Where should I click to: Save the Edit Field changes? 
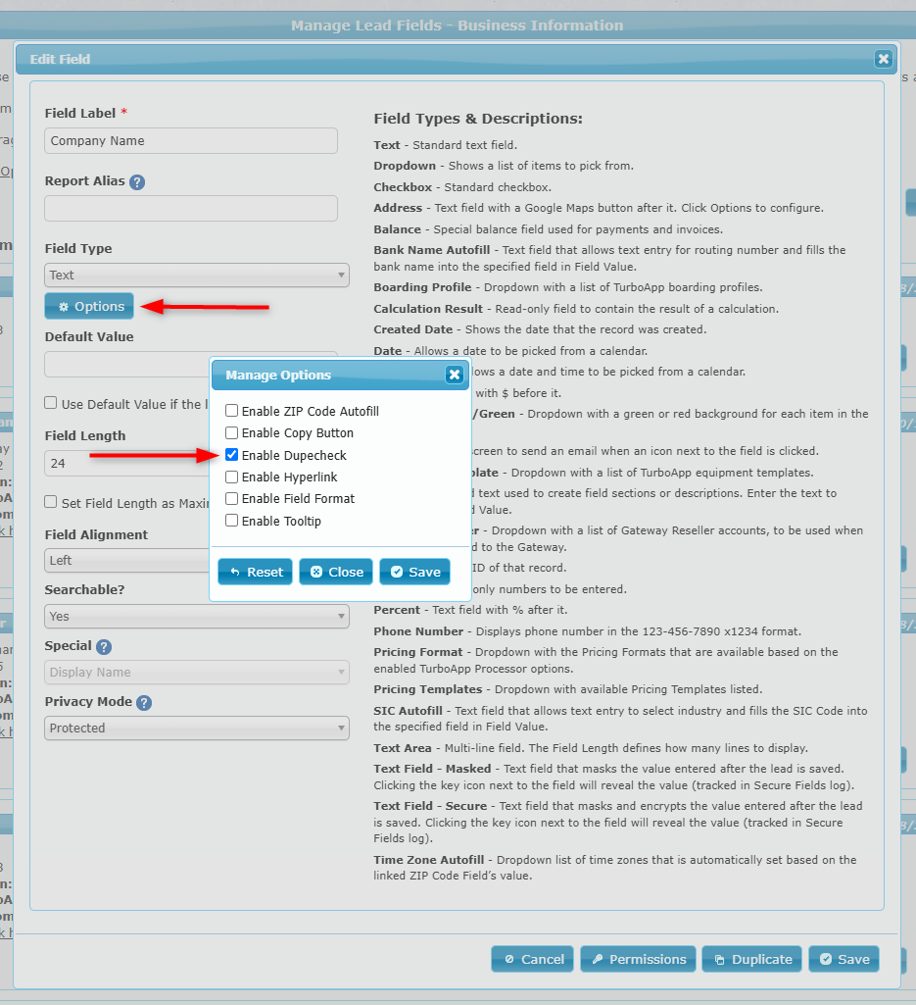pos(844,959)
